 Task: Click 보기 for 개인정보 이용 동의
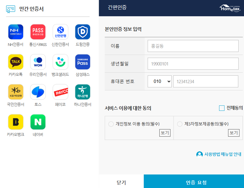click(165, 133)
